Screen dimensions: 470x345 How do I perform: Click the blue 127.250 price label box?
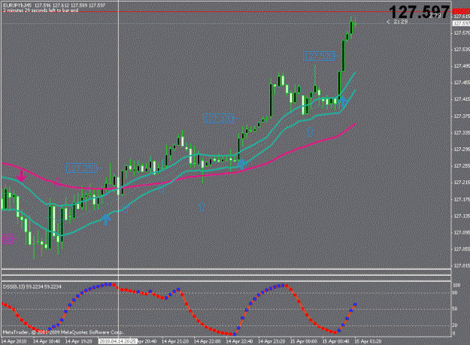pos(82,168)
